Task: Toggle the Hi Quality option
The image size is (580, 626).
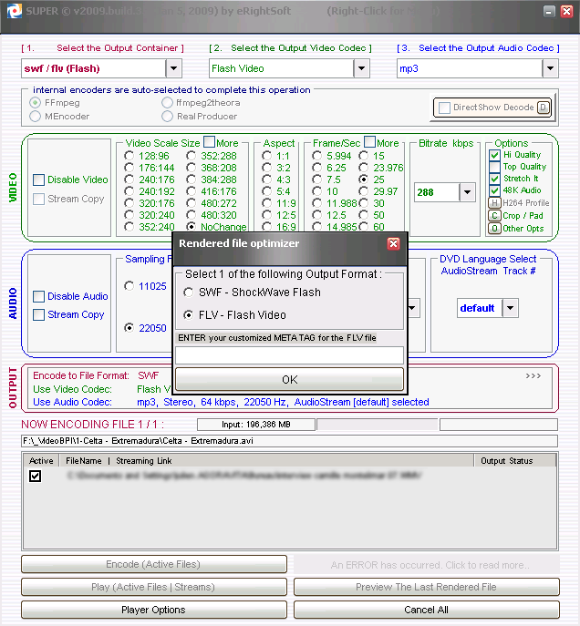Action: click(x=494, y=155)
